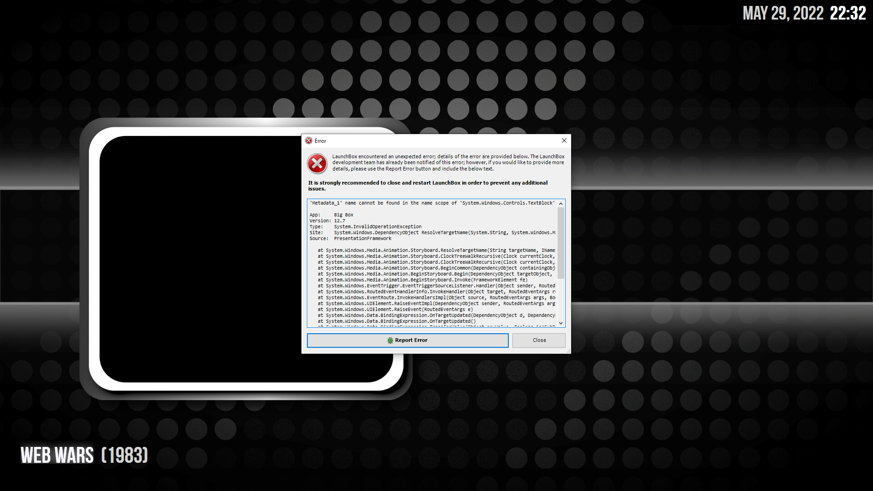Click the BindingExpression.OnTargetUpdated() line
873x491 pixels.
coord(396,321)
